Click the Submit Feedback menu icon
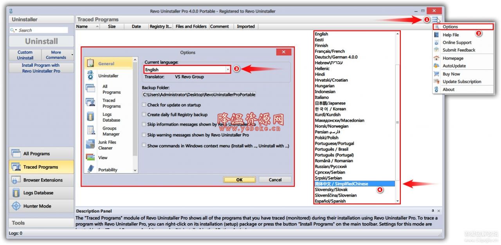This screenshot has width=501, height=245. tap(436, 50)
